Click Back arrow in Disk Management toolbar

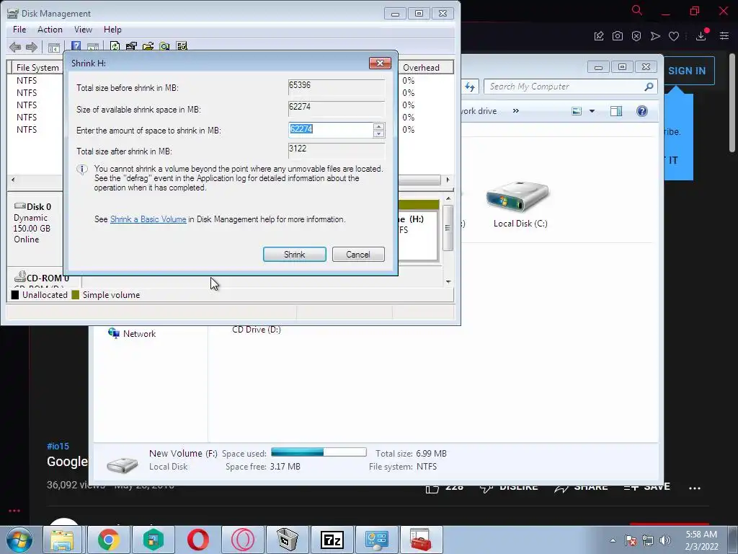(x=15, y=47)
